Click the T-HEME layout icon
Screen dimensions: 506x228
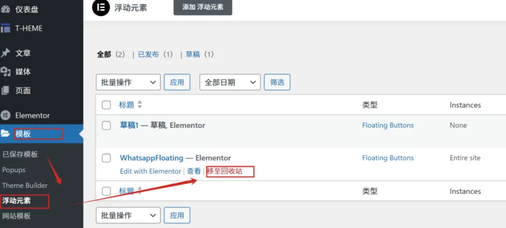click(x=5, y=28)
